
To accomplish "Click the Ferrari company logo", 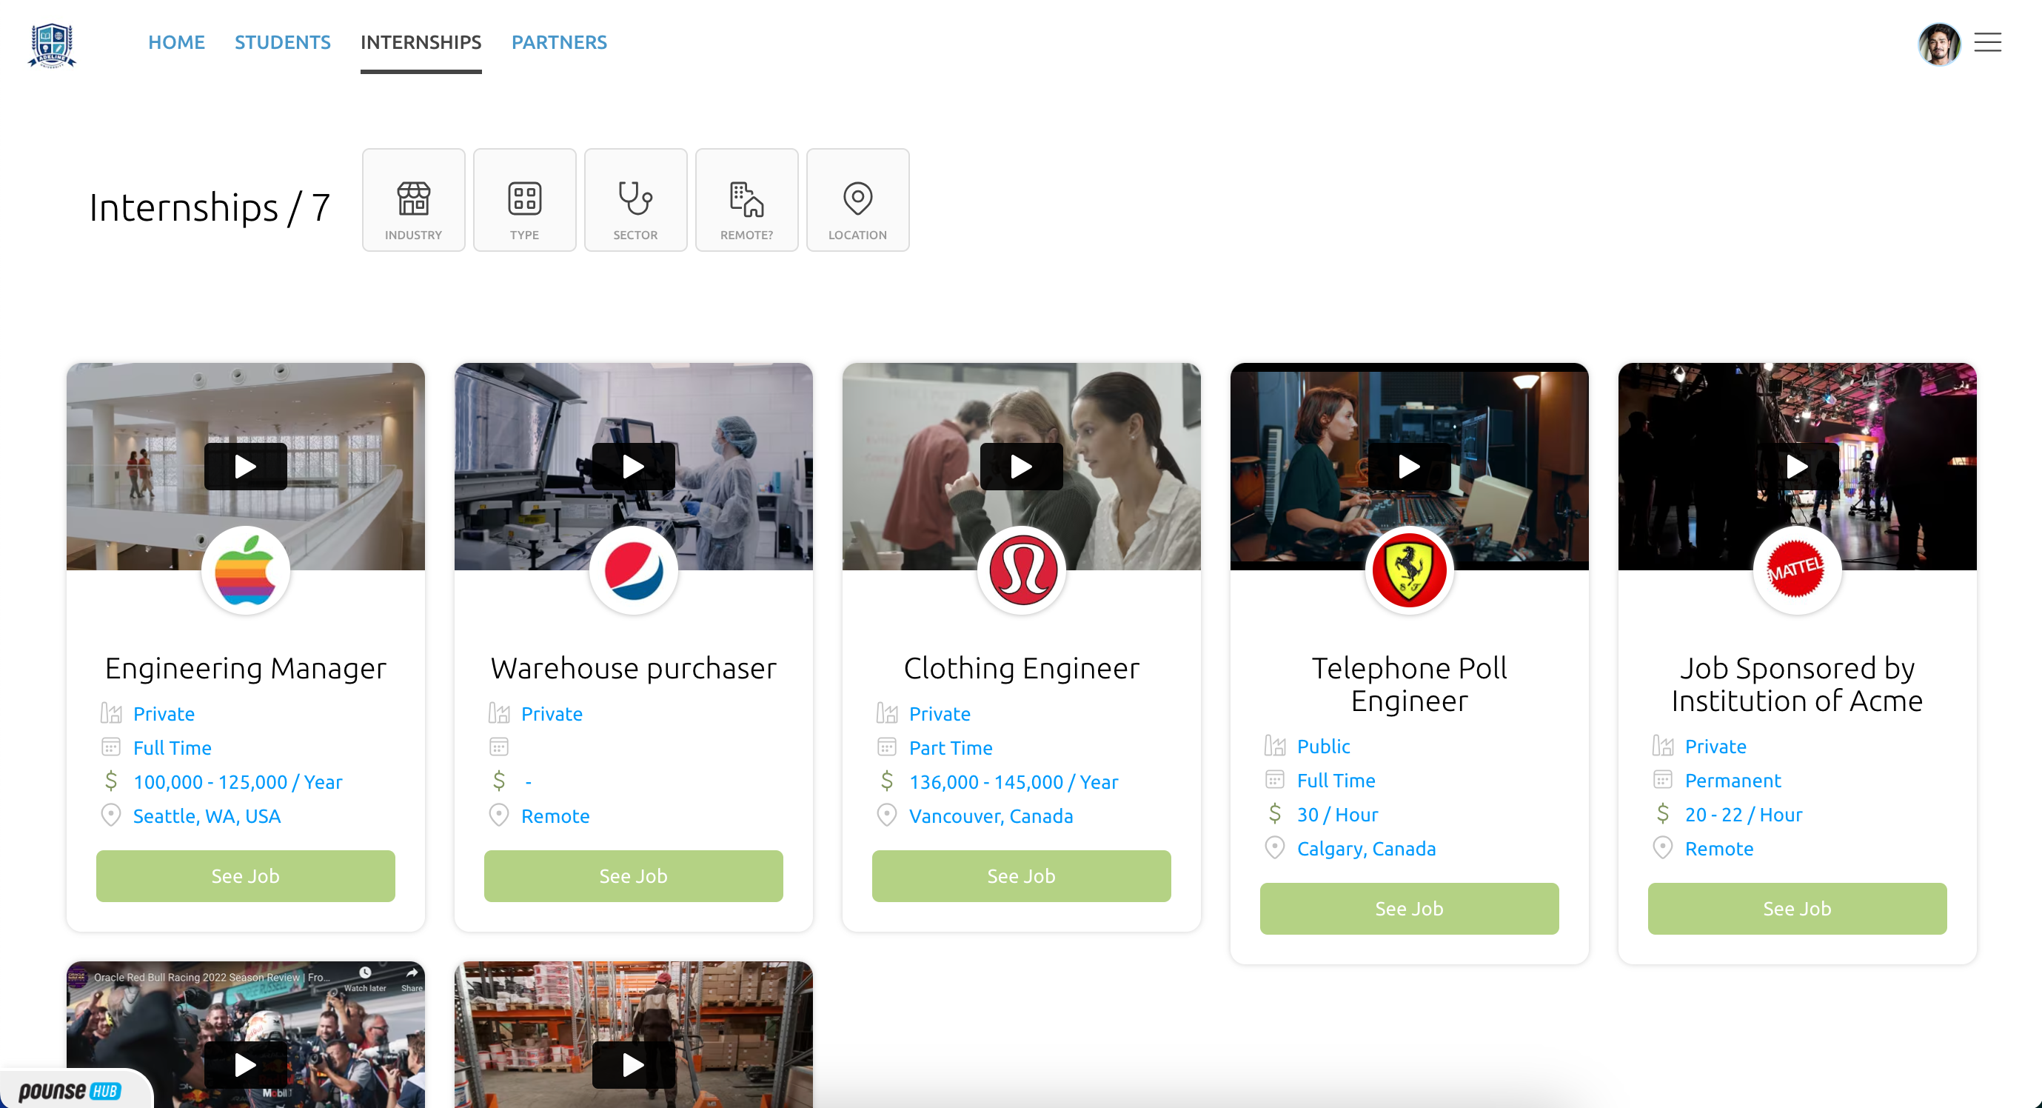I will point(1409,570).
